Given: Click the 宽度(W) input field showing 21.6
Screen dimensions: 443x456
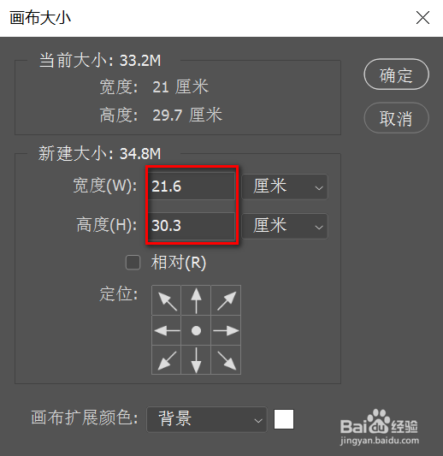Looking at the screenshot, I should pos(192,187).
